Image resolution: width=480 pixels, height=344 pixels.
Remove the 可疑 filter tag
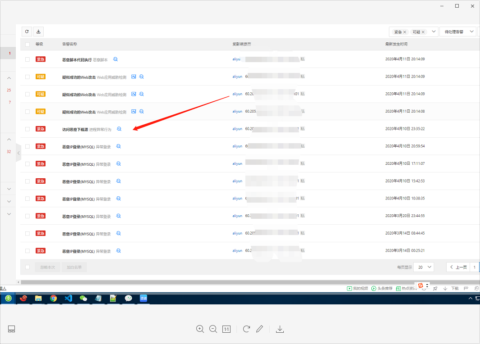[x=423, y=32]
